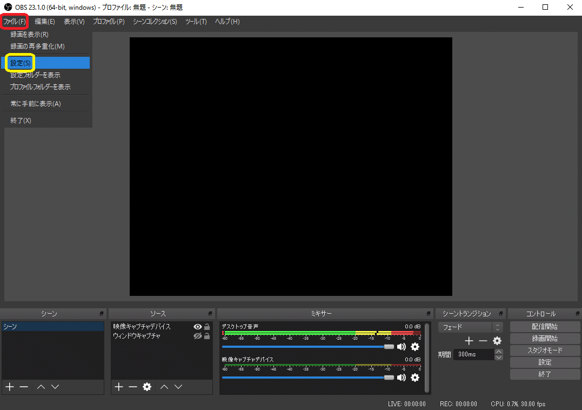Mute the デスクトップ音声 speaker icon
The image size is (582, 410).
click(401, 347)
